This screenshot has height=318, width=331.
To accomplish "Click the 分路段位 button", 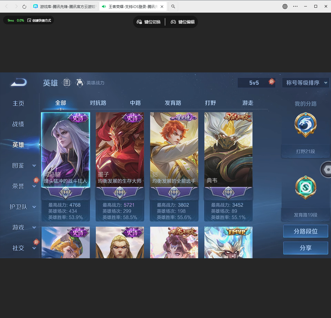I will pos(305,231).
